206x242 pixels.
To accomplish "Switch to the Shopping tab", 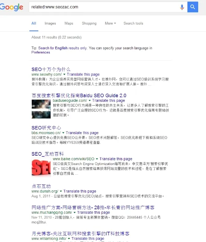I will pos(89,23).
